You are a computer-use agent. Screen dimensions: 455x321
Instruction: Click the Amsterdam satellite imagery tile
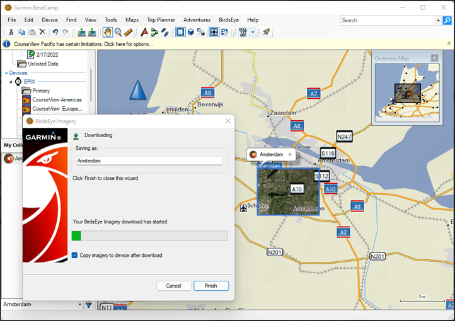[x=288, y=191]
